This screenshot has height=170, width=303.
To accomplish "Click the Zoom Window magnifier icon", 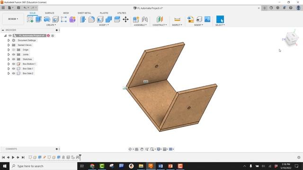I will [152, 149].
